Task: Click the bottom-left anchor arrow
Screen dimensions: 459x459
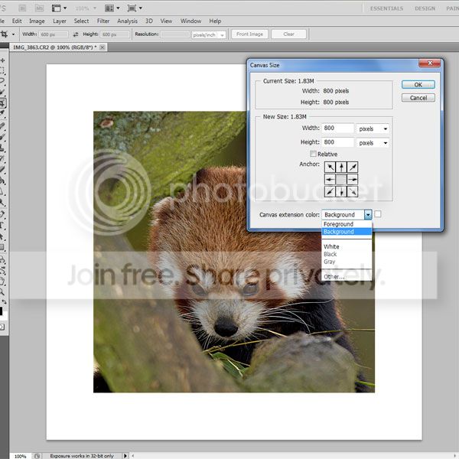Action: 330,190
